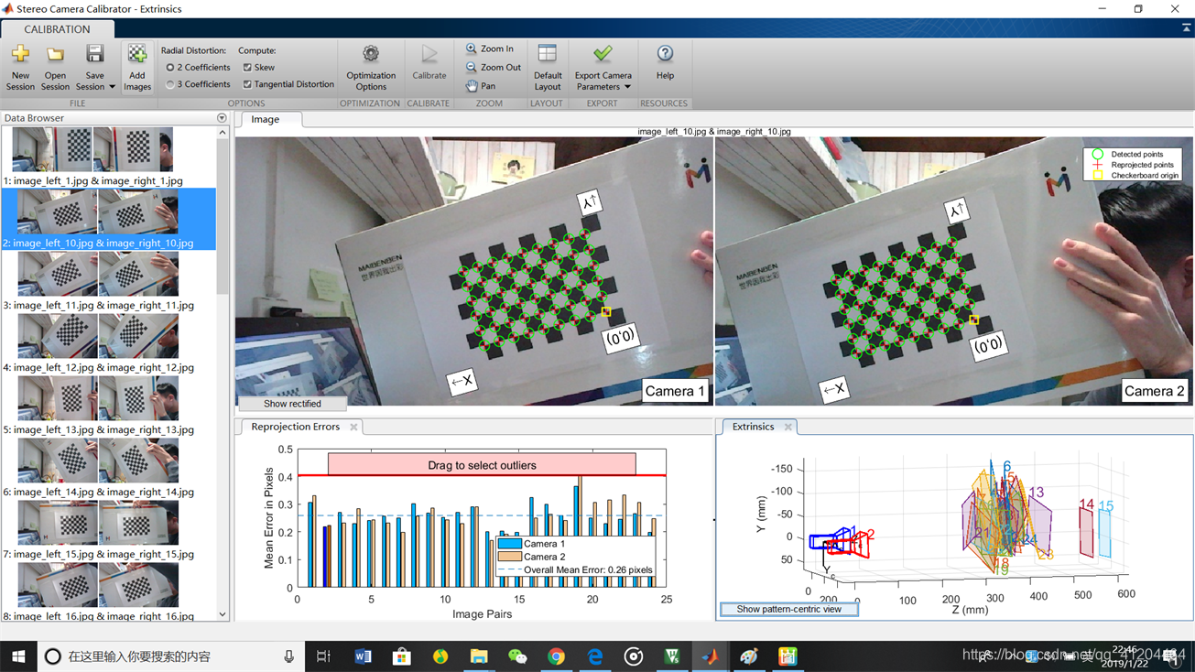Select the Reprojection Errors tab
Image resolution: width=1195 pixels, height=672 pixels.
click(x=295, y=427)
